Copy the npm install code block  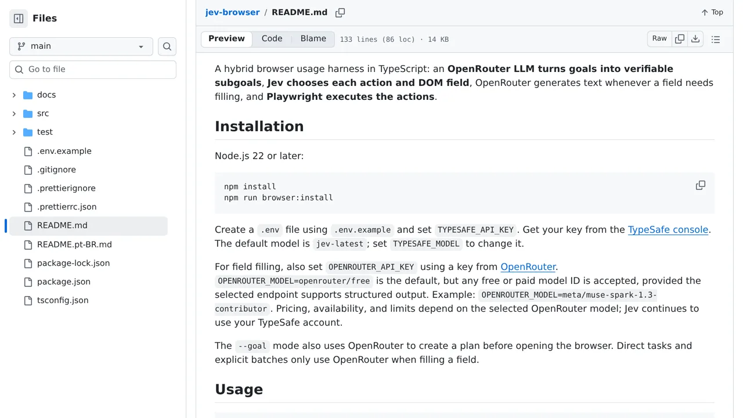[x=701, y=185]
